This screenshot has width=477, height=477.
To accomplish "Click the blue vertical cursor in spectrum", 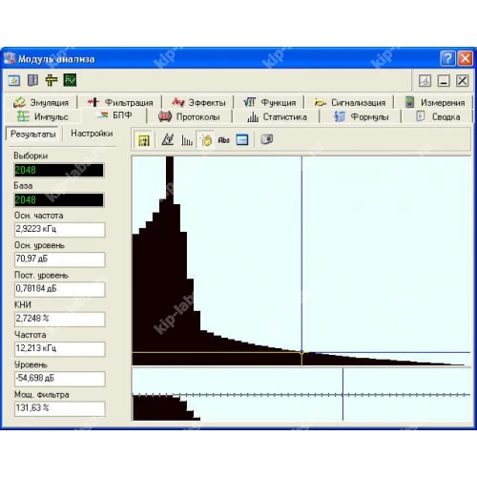I will tap(301, 255).
